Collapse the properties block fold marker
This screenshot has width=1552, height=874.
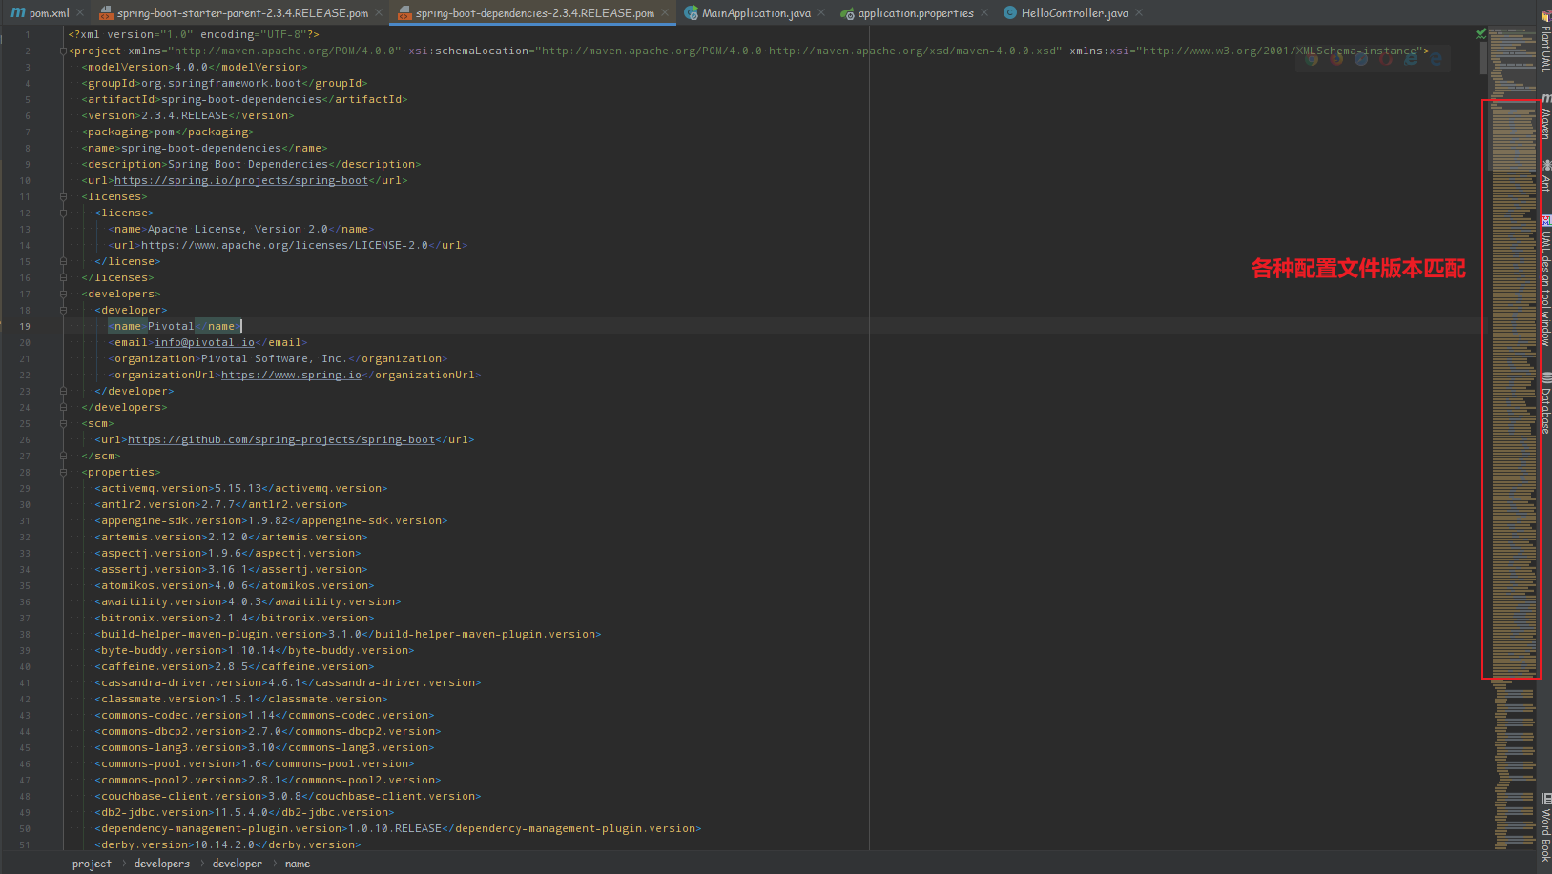(x=64, y=472)
